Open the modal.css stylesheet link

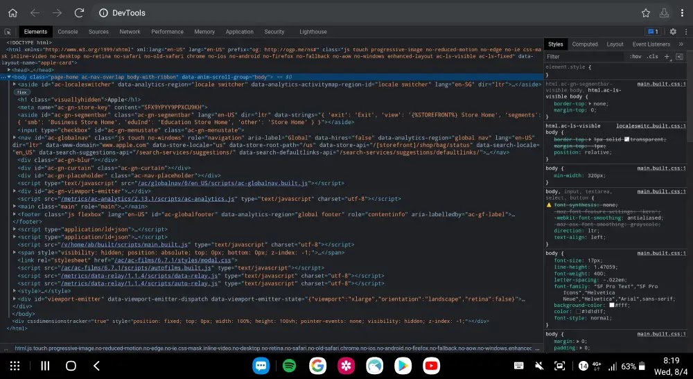173,261
